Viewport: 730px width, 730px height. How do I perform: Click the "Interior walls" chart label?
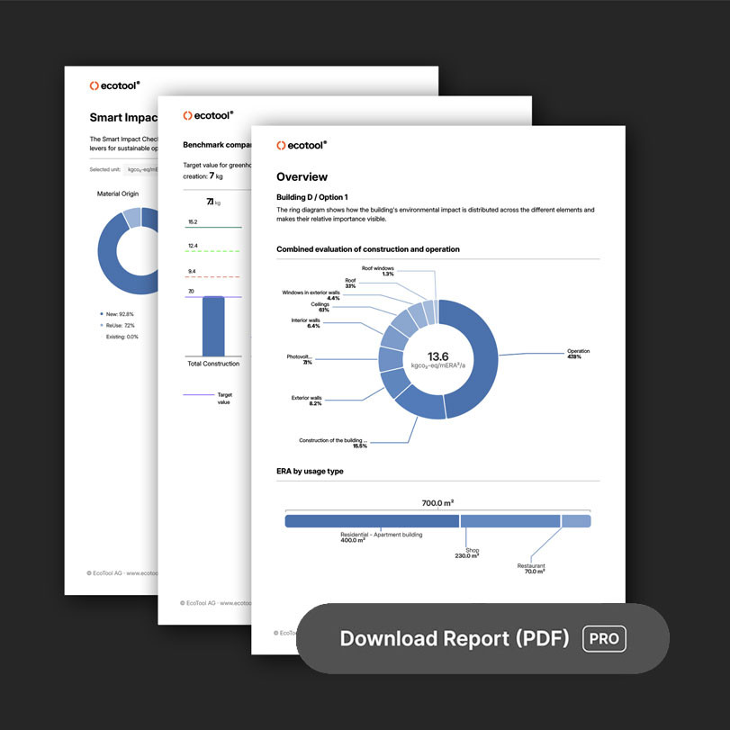tap(305, 320)
